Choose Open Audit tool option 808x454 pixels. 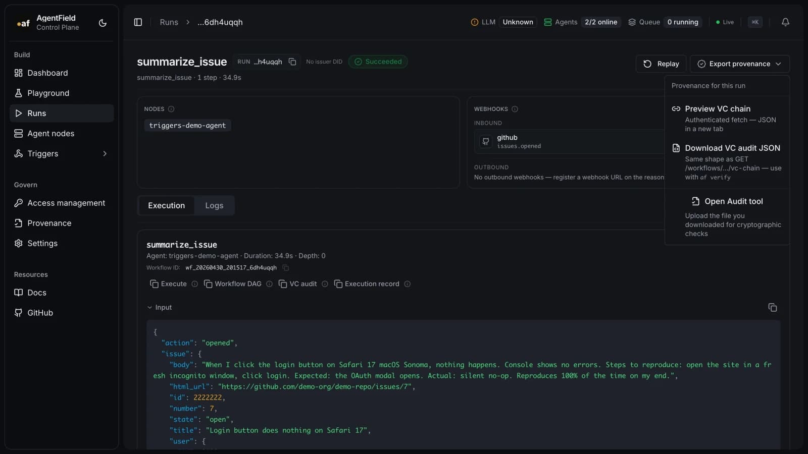pyautogui.click(x=727, y=217)
